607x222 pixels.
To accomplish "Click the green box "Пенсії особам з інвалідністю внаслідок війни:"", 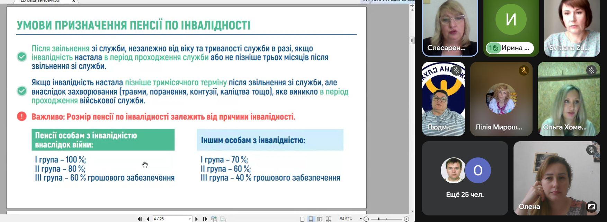I will click(103, 140).
